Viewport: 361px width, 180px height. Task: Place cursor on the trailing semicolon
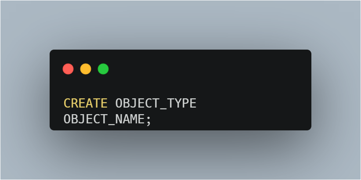(148, 120)
